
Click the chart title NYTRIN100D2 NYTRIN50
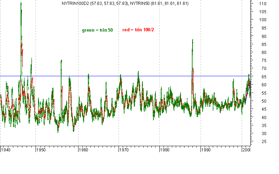[125, 3]
